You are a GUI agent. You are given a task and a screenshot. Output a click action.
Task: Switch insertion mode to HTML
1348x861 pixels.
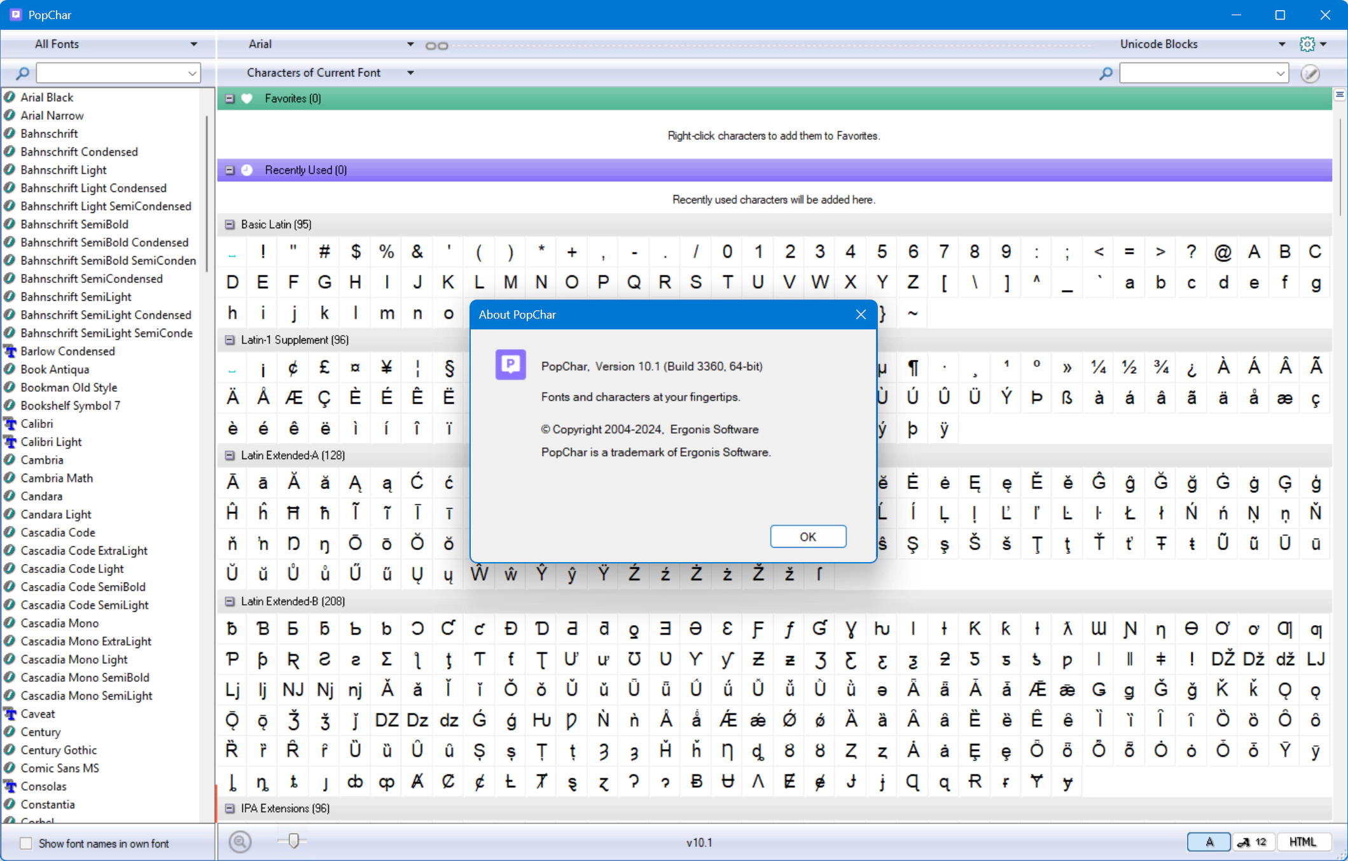point(1302,842)
